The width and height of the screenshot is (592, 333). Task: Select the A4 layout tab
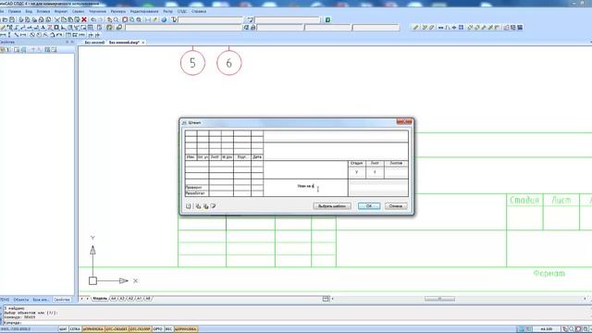(x=113, y=299)
